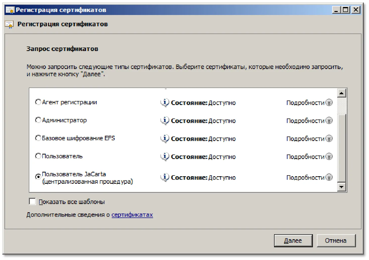The image size is (369, 260).
Task: Click the Далее button
Action: [293, 240]
